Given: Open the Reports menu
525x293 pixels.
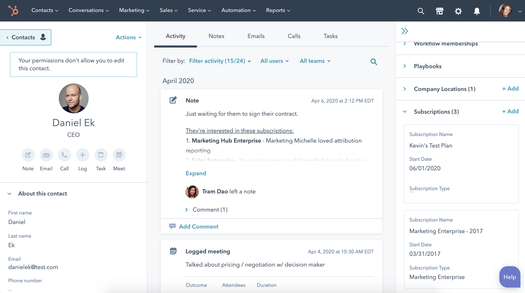Looking at the screenshot, I should tap(278, 10).
